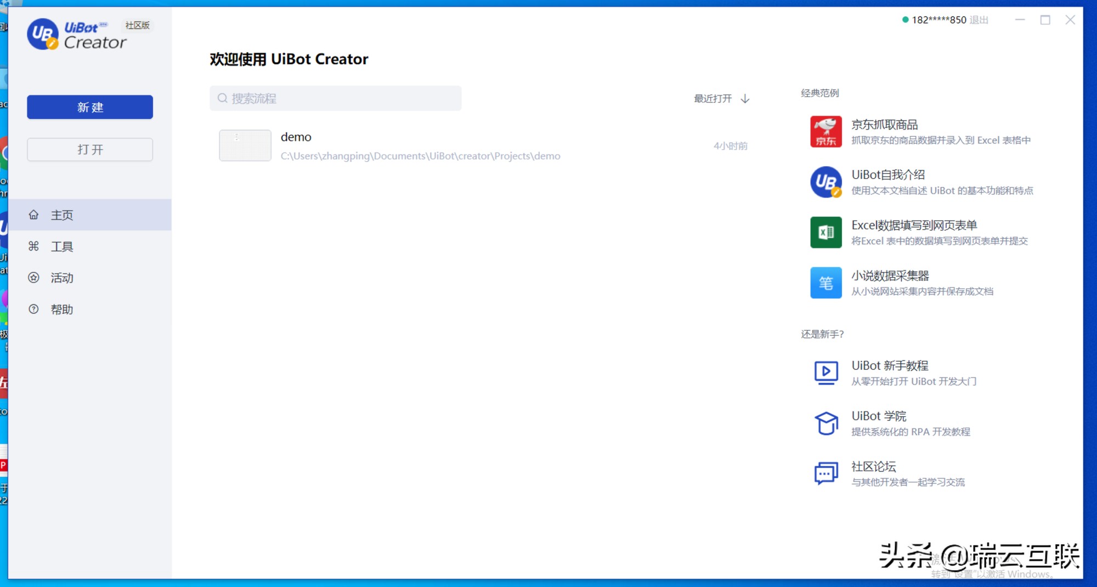The width and height of the screenshot is (1097, 587).
Task: Open the Excel数据填写到网页表单 icon
Action: click(x=826, y=233)
